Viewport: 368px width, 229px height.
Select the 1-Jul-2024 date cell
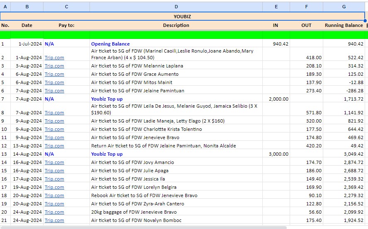click(x=27, y=44)
